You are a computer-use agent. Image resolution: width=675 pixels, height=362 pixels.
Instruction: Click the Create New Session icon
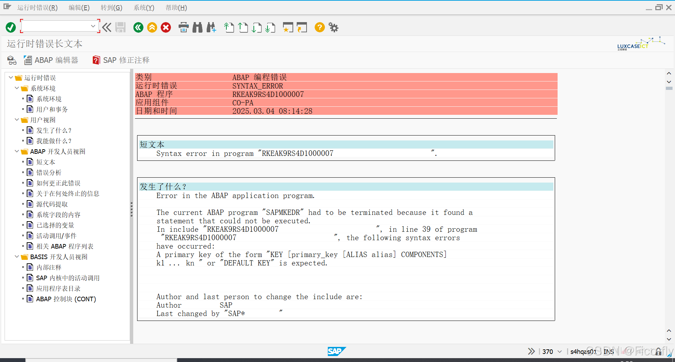[x=288, y=27]
